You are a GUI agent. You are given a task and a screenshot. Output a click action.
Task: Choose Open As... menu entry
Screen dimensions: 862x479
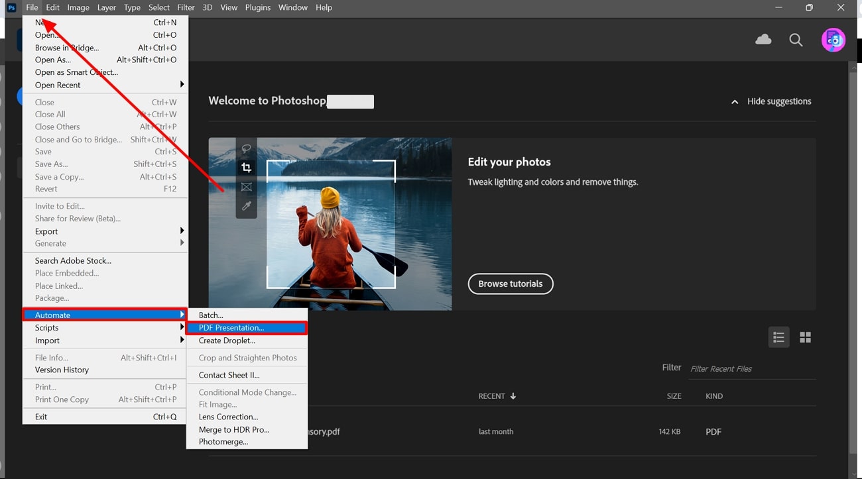click(x=105, y=60)
